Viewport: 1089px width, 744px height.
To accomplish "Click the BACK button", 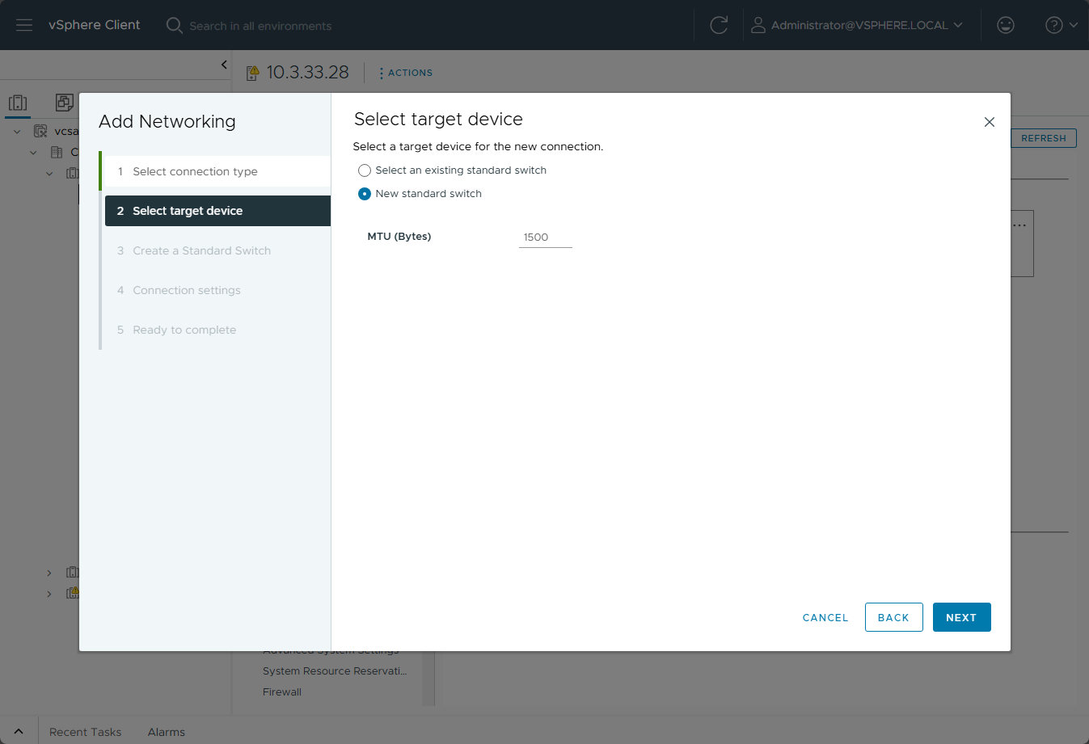I will [893, 617].
